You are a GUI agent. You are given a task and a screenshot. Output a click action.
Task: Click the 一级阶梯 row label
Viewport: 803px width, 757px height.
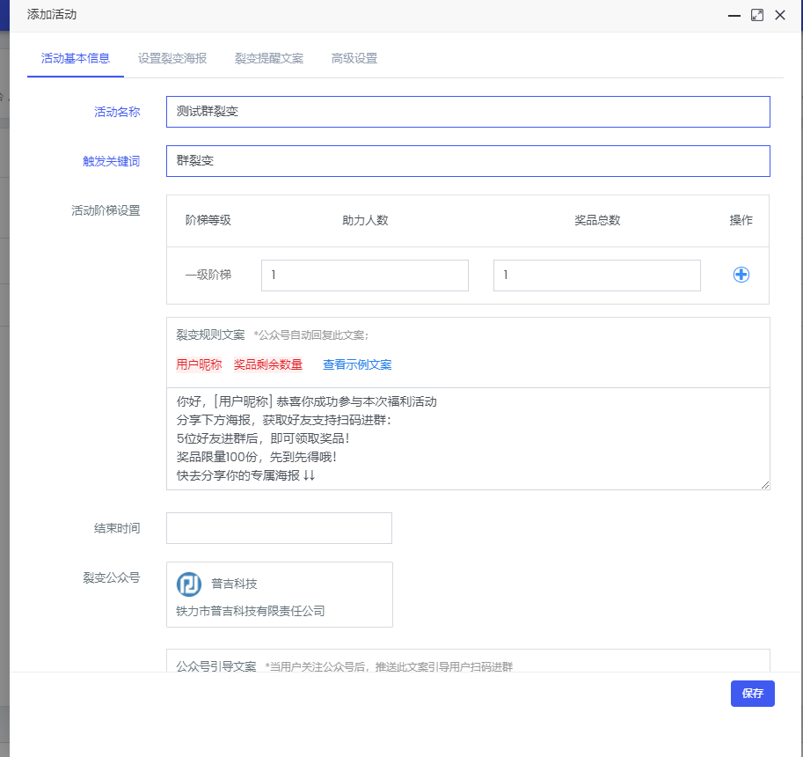point(208,275)
